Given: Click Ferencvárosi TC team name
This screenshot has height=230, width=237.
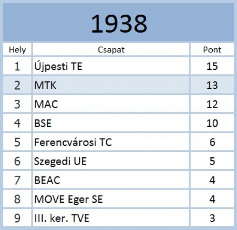Looking at the screenshot, I should (x=73, y=142).
